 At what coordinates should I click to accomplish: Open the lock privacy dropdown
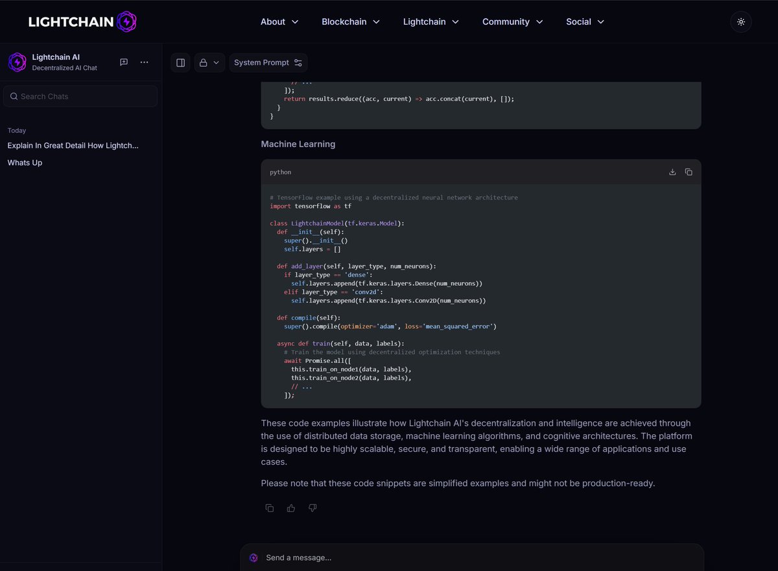pos(209,63)
